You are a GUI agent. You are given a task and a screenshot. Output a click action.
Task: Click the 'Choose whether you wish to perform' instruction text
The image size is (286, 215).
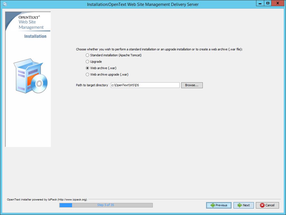coord(159,49)
